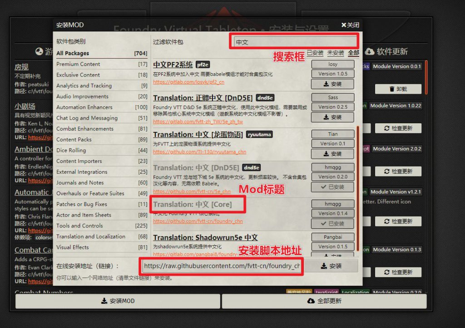Image resolution: width=465 pixels, height=328 pixels.
Task: Install the 中文PF2系统 package
Action: pos(333,84)
